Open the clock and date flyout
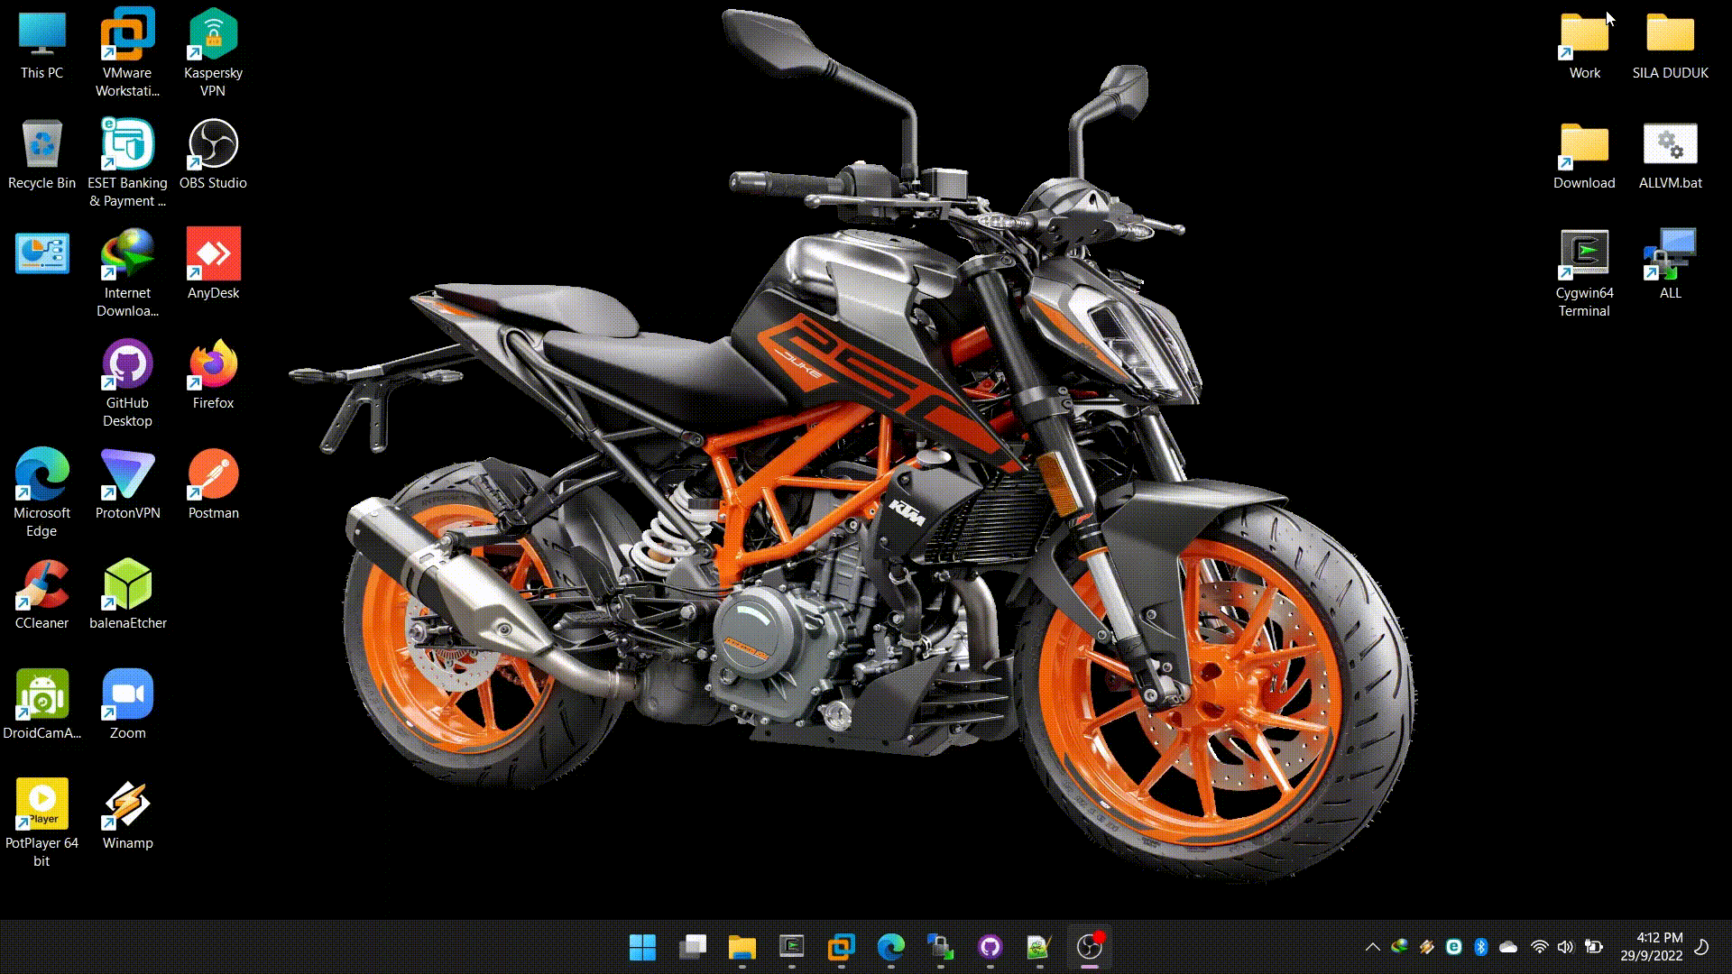The width and height of the screenshot is (1732, 974). coord(1651,947)
